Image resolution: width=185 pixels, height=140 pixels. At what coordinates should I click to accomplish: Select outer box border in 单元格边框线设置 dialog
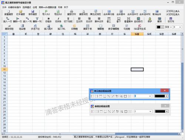pyautogui.click(x=125, y=96)
